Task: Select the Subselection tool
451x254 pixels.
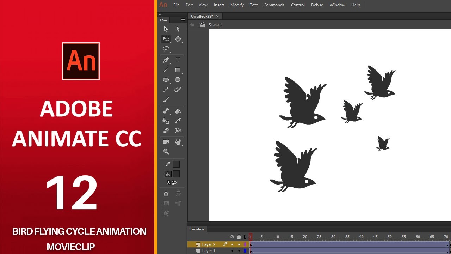Action: point(178,29)
